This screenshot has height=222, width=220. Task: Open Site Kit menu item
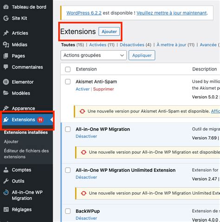tap(19, 18)
